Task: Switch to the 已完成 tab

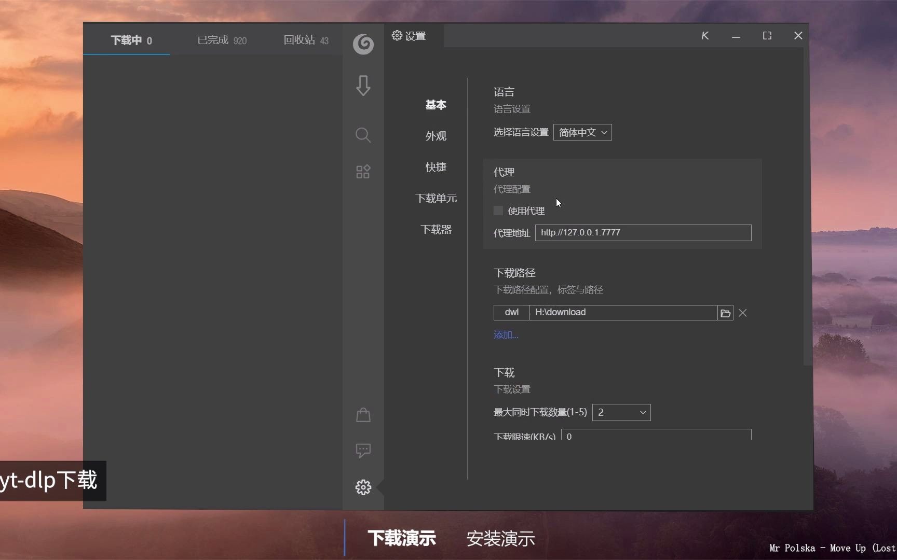Action: (222, 40)
